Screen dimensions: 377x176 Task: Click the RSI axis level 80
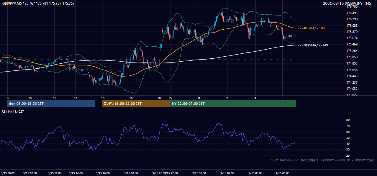pyautogui.click(x=348, y=120)
